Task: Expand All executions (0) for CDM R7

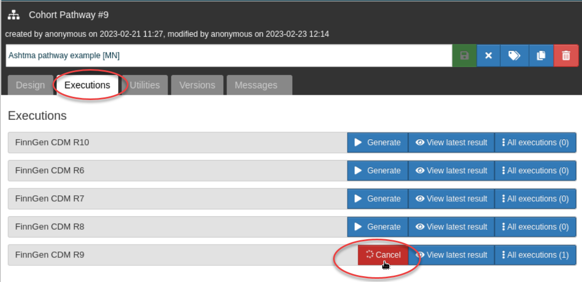Action: 535,199
